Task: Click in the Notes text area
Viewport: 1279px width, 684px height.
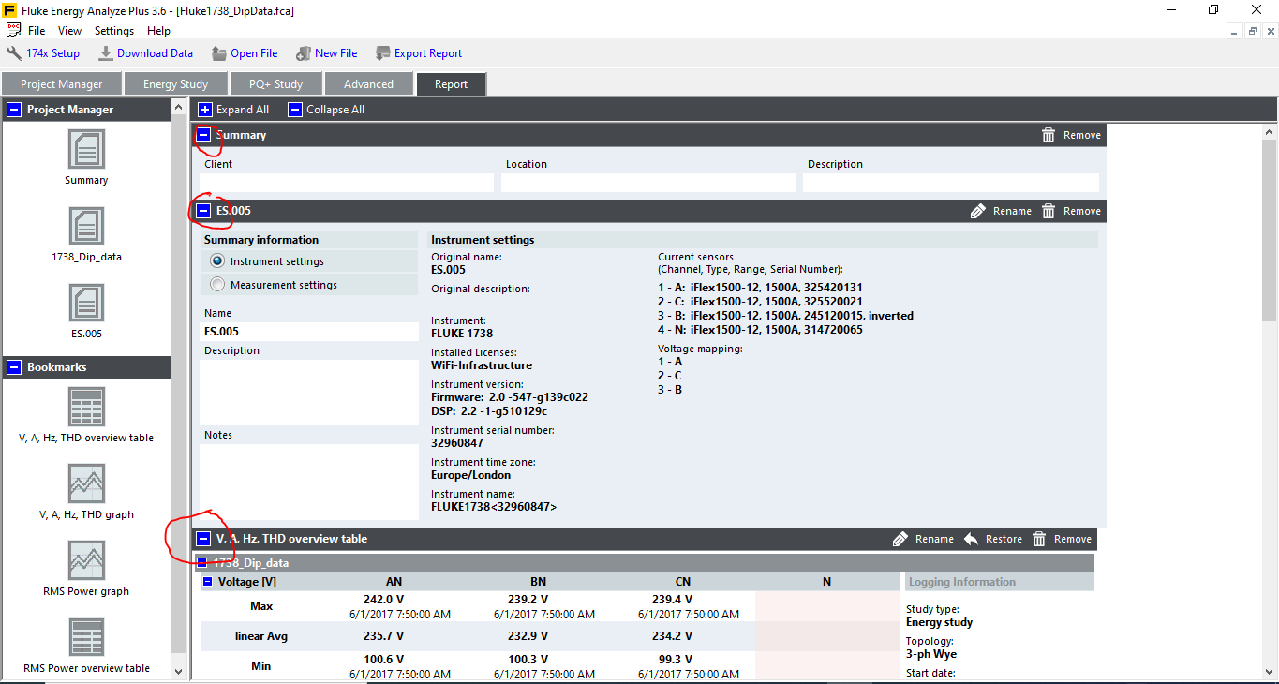Action: (x=309, y=481)
